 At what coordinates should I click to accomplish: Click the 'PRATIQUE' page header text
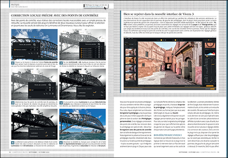tap(15, 5)
